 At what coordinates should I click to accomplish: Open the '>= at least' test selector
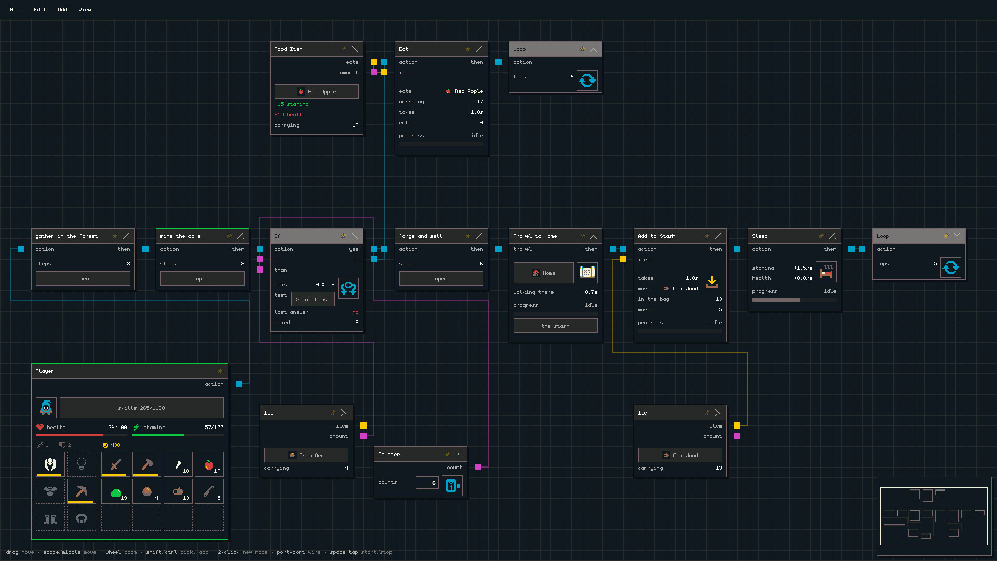pos(313,299)
